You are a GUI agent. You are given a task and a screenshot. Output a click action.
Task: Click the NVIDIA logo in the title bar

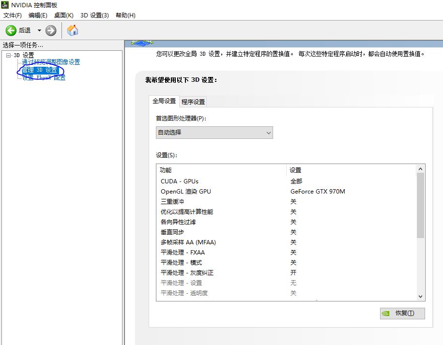5,5
